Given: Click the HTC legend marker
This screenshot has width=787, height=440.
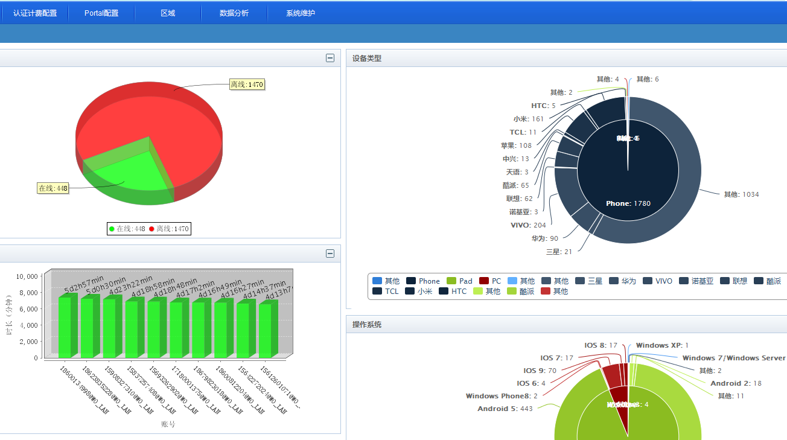Looking at the screenshot, I should point(444,291).
